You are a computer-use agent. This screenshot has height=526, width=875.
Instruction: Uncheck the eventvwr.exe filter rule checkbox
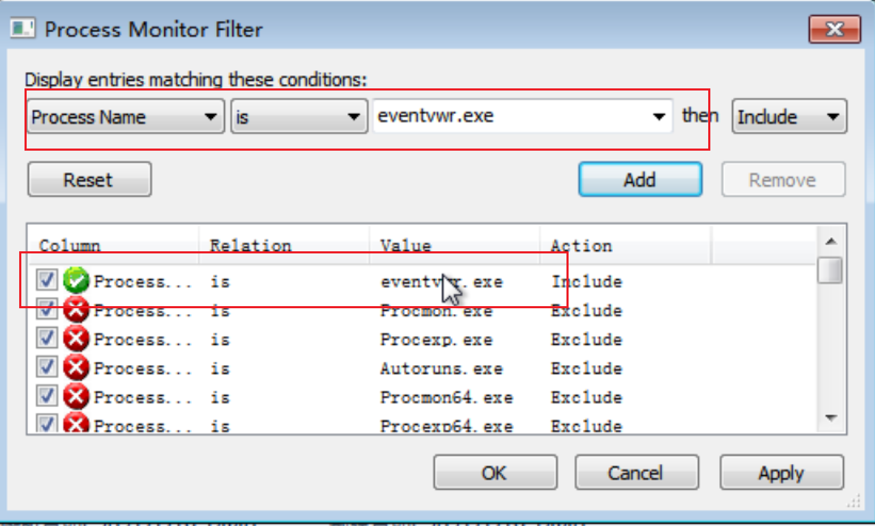coord(46,280)
